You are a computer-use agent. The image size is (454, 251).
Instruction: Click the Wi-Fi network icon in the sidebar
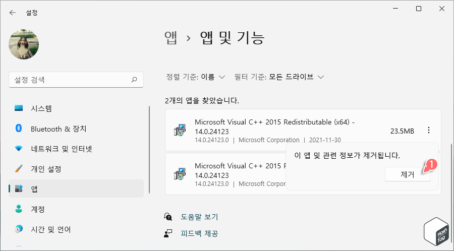[19, 149]
